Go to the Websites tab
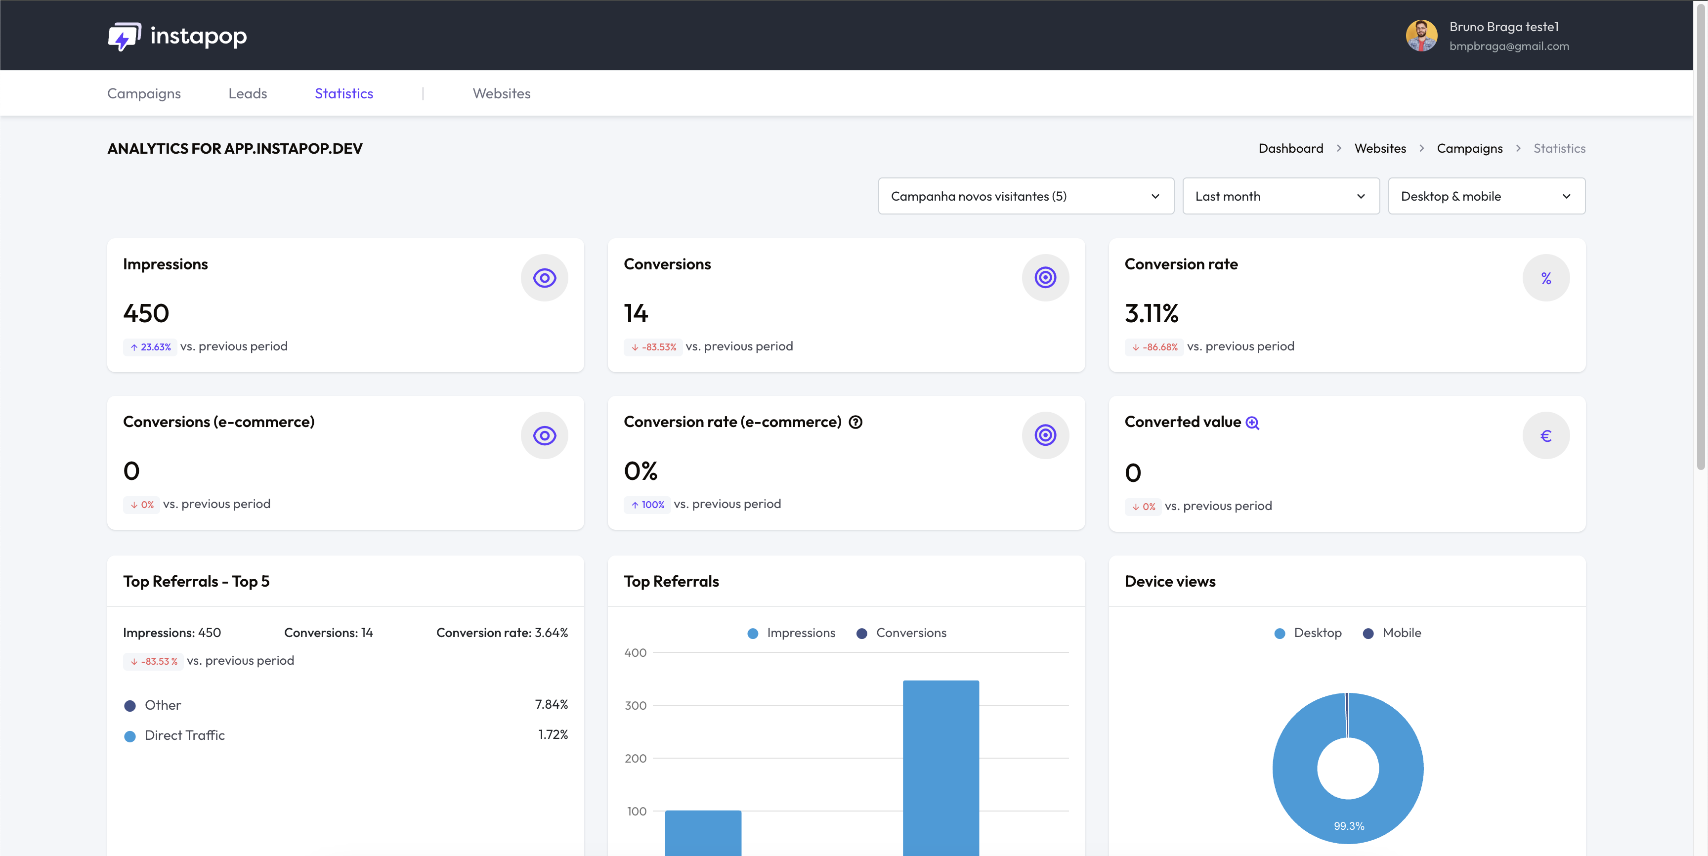 click(x=501, y=93)
